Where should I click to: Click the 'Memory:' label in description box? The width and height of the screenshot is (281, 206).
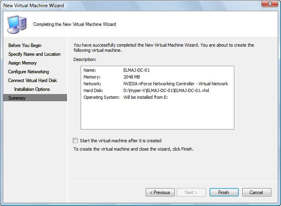92,77
